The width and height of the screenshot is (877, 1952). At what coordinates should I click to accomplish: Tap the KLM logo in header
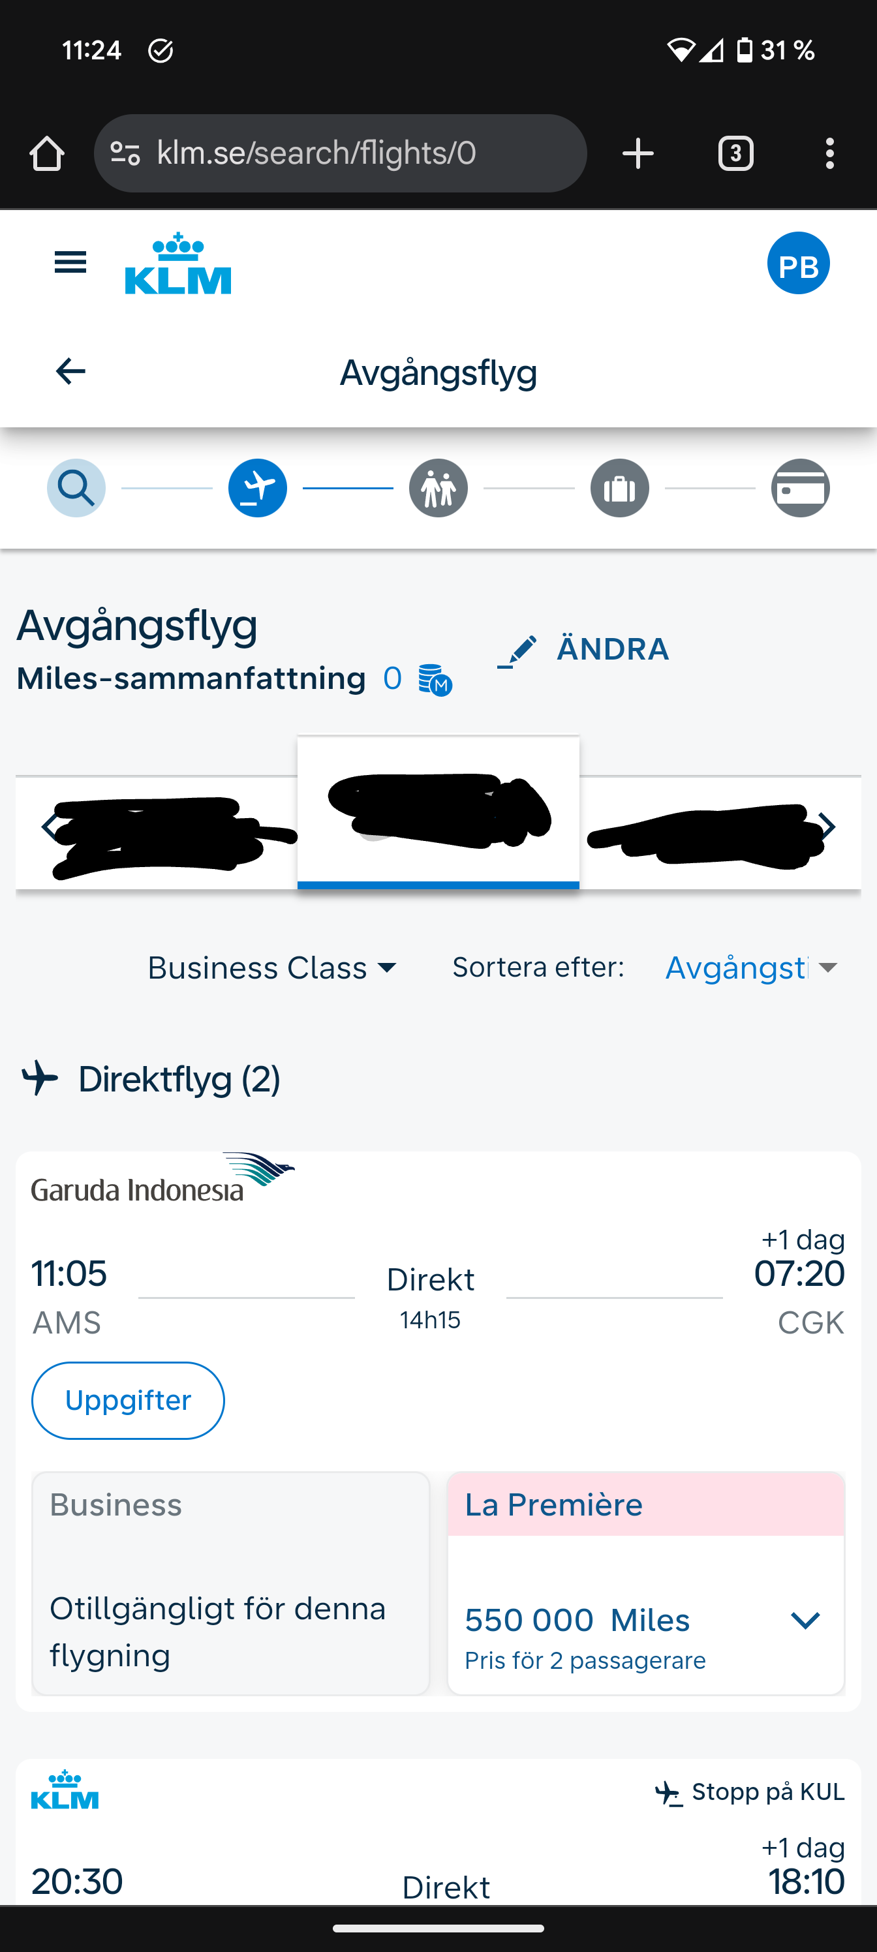coord(178,264)
